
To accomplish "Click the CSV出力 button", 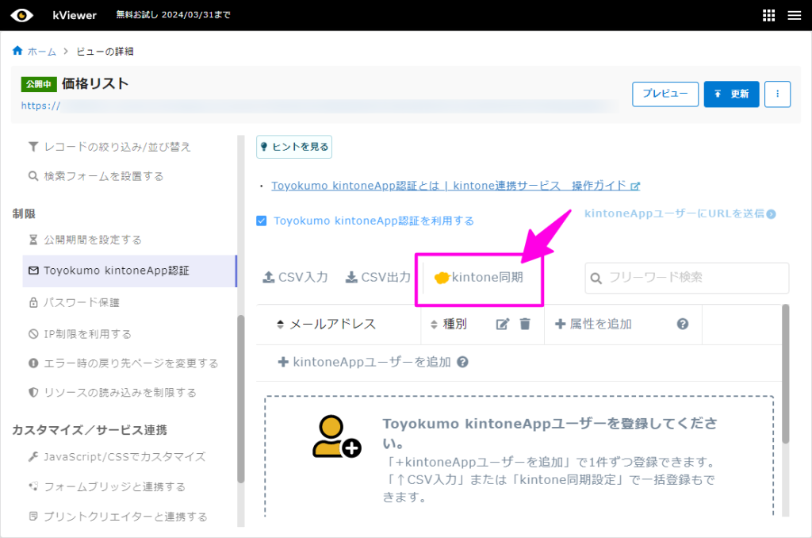I will pyautogui.click(x=378, y=277).
